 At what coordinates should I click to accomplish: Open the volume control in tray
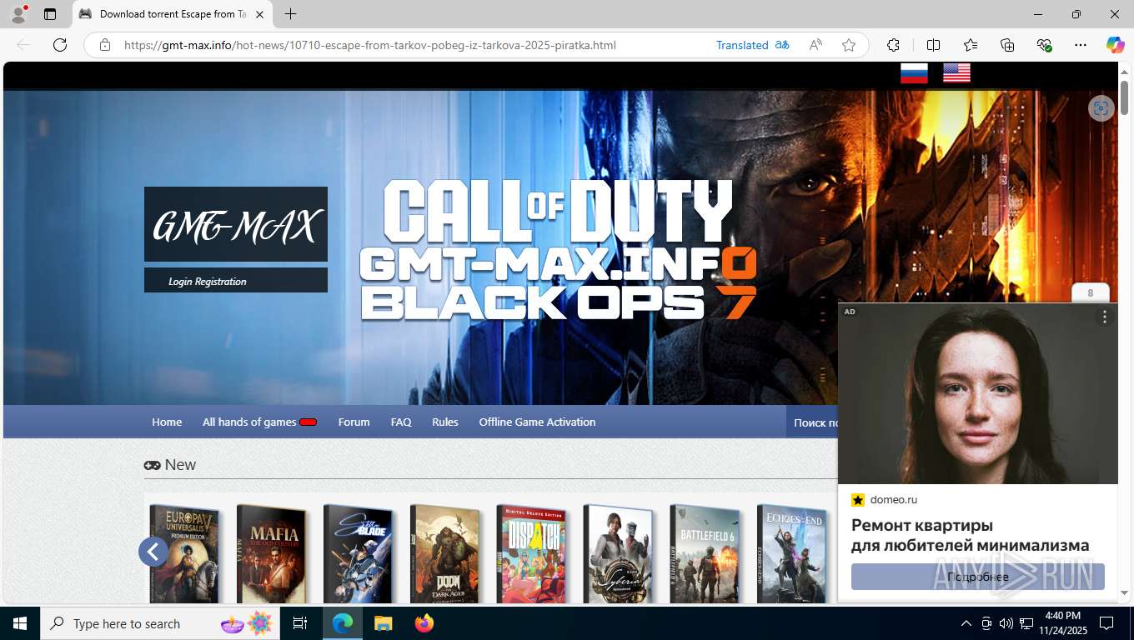(x=1006, y=623)
